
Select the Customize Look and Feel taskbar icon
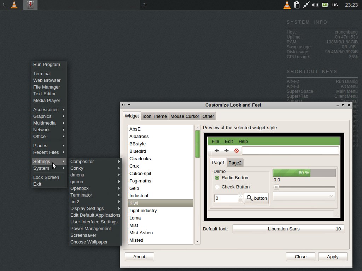pyautogui.click(x=30, y=5)
